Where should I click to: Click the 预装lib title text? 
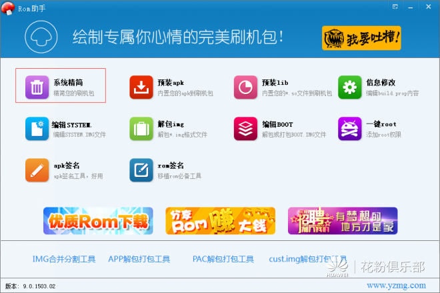point(275,83)
